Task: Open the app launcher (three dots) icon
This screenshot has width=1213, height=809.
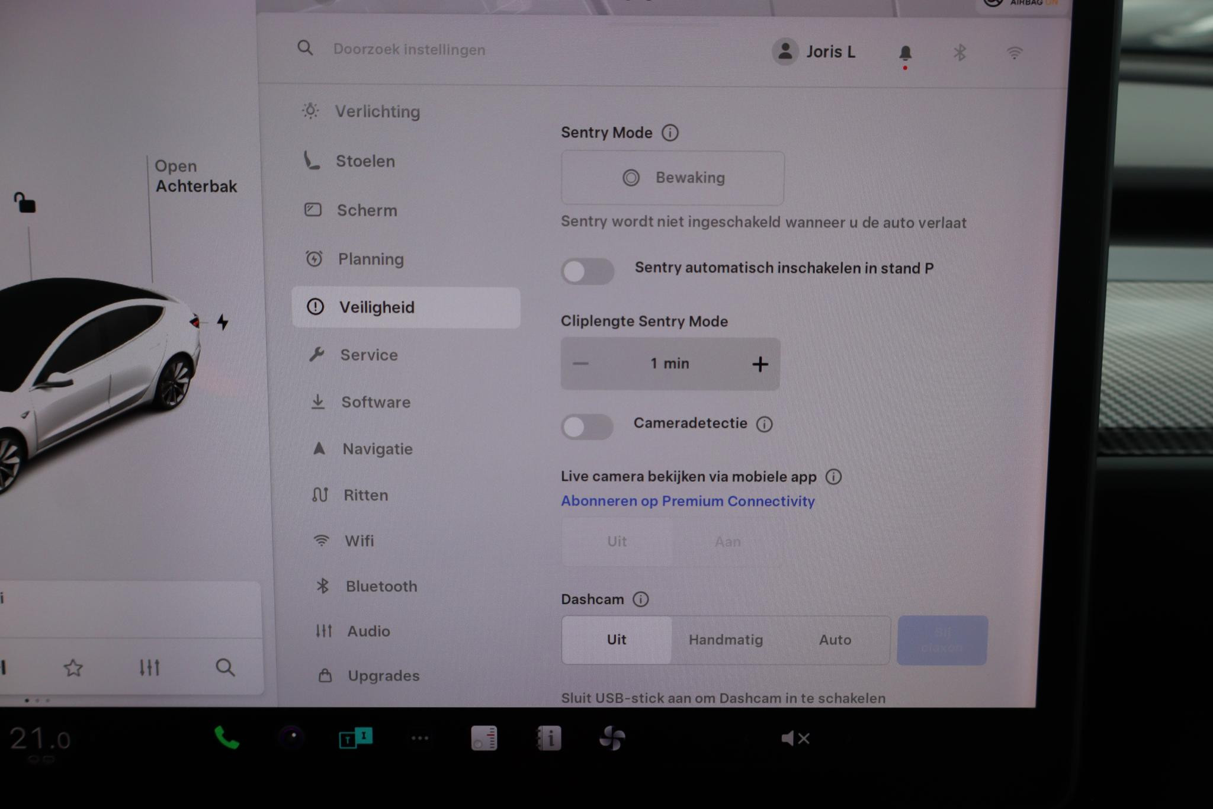Action: pyautogui.click(x=421, y=739)
